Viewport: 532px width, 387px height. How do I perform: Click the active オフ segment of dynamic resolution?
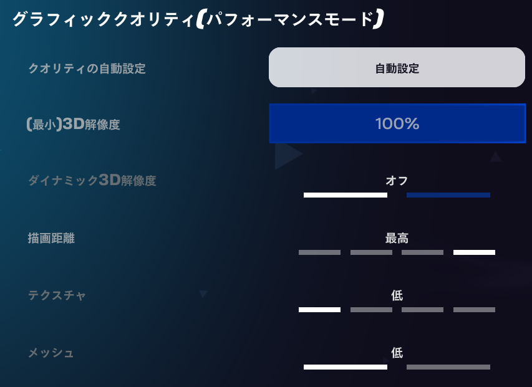(x=345, y=195)
